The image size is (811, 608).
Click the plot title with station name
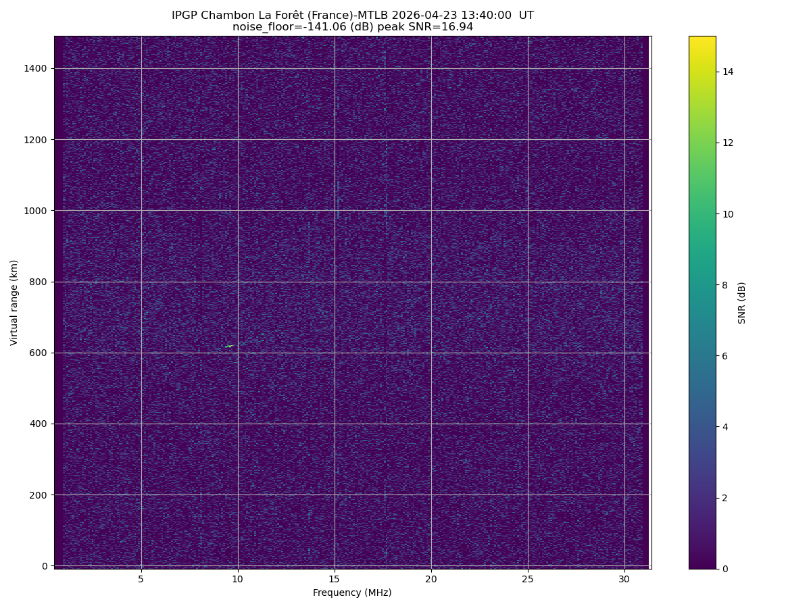pos(352,15)
